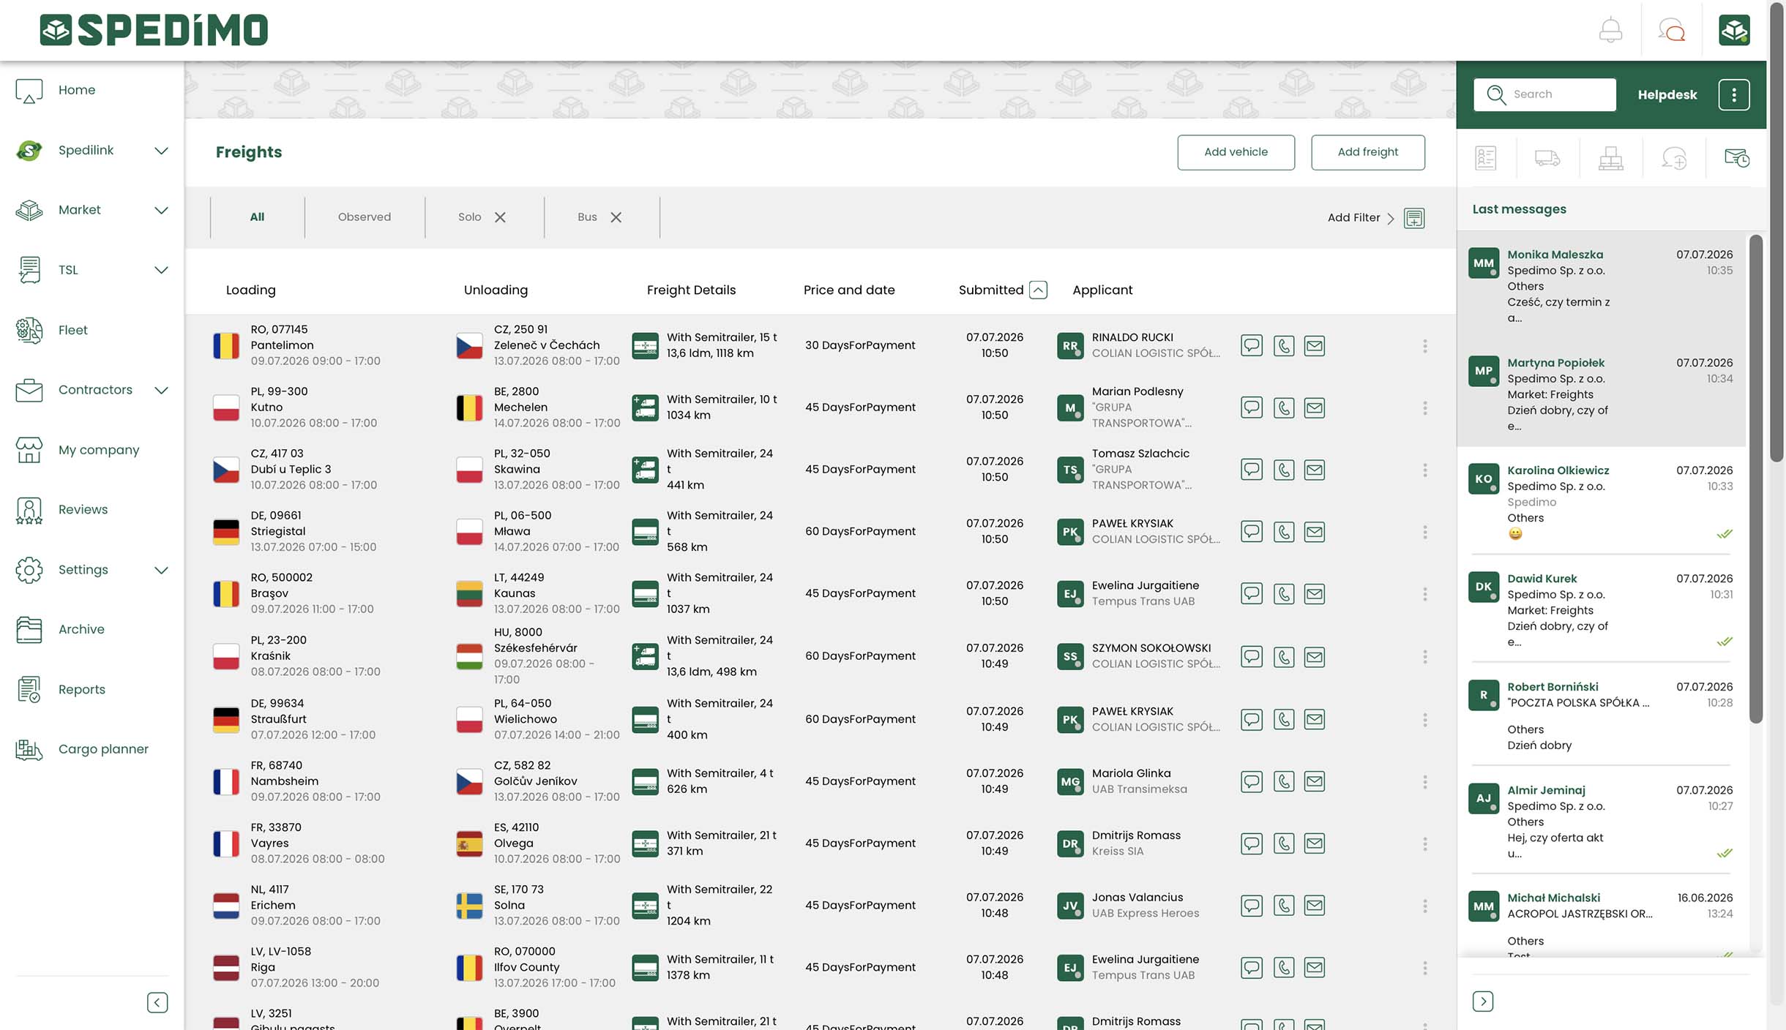This screenshot has width=1786, height=1030.
Task: Expand the TSL menu
Action: click(161, 271)
